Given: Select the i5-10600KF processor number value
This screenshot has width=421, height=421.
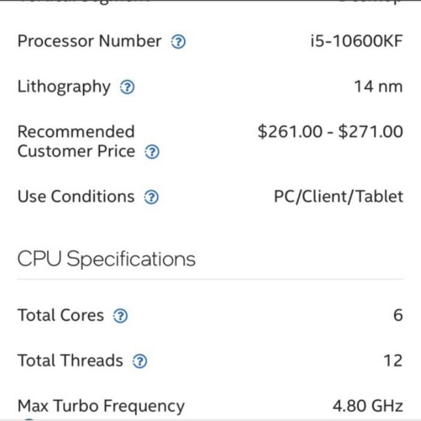Looking at the screenshot, I should click(356, 42).
